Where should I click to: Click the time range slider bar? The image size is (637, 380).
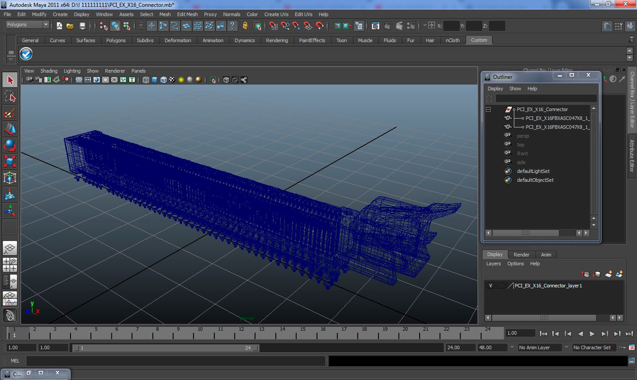coord(166,348)
